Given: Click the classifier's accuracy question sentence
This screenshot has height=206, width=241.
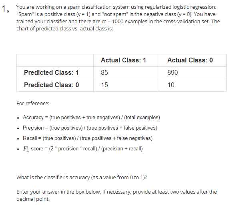Looking at the screenshot, I should tap(82, 178).
